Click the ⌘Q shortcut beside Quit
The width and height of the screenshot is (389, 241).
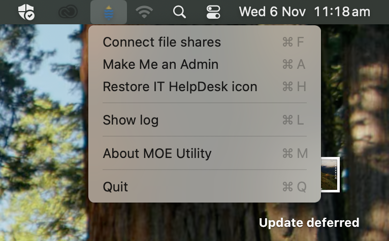(294, 187)
